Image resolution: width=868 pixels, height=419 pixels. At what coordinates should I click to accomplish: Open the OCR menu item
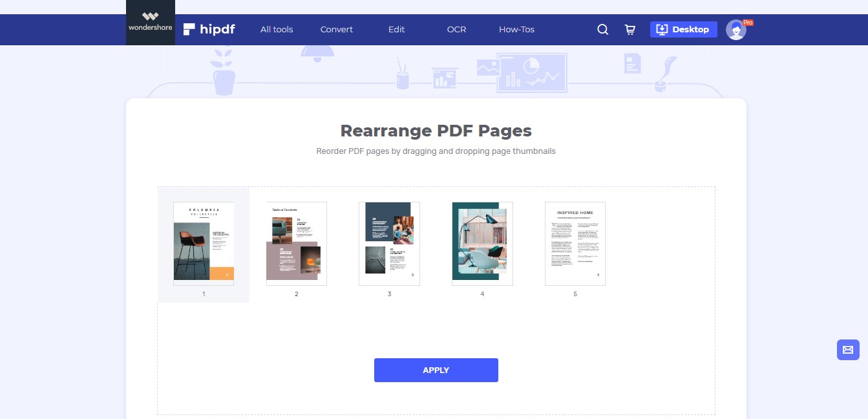tap(456, 29)
